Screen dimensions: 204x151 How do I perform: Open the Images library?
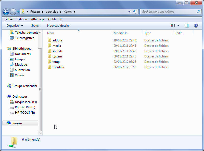point(17,59)
